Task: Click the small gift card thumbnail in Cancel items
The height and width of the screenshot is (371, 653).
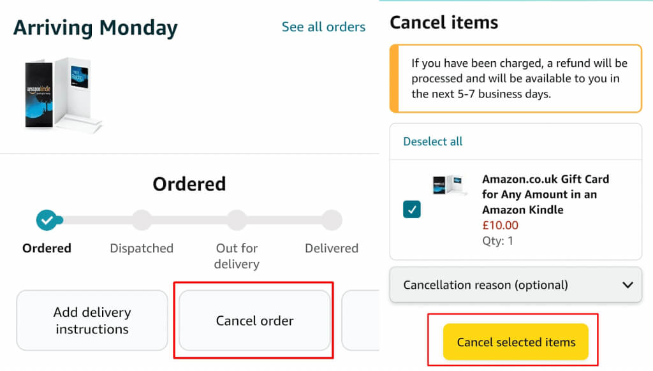Action: [450, 184]
